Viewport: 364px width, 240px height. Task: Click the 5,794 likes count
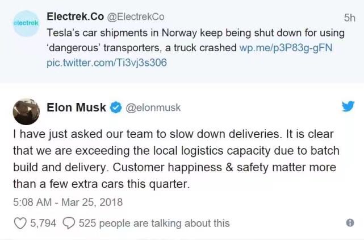point(43,223)
